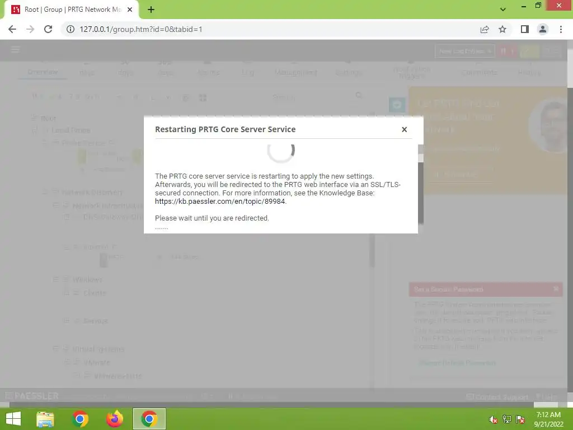Screen dimensions: 573x430
Task: Select the Local Probe tree item
Action: (x=71, y=130)
